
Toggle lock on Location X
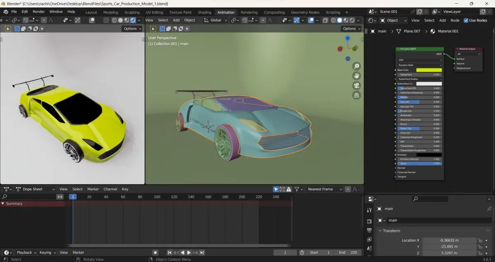[480, 241]
